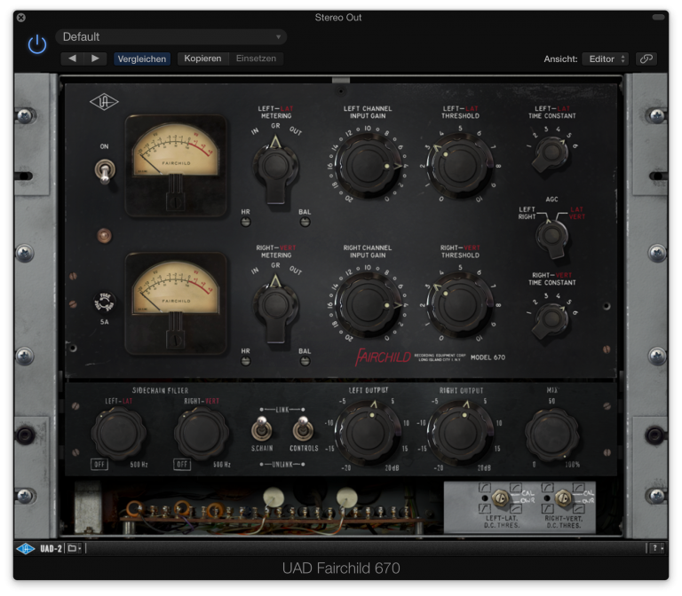This screenshot has width=682, height=596.
Task: Flip the CONTROLS link toggle switch
Action: tap(303, 429)
